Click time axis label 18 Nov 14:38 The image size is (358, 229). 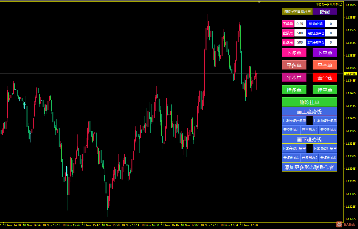12,225
